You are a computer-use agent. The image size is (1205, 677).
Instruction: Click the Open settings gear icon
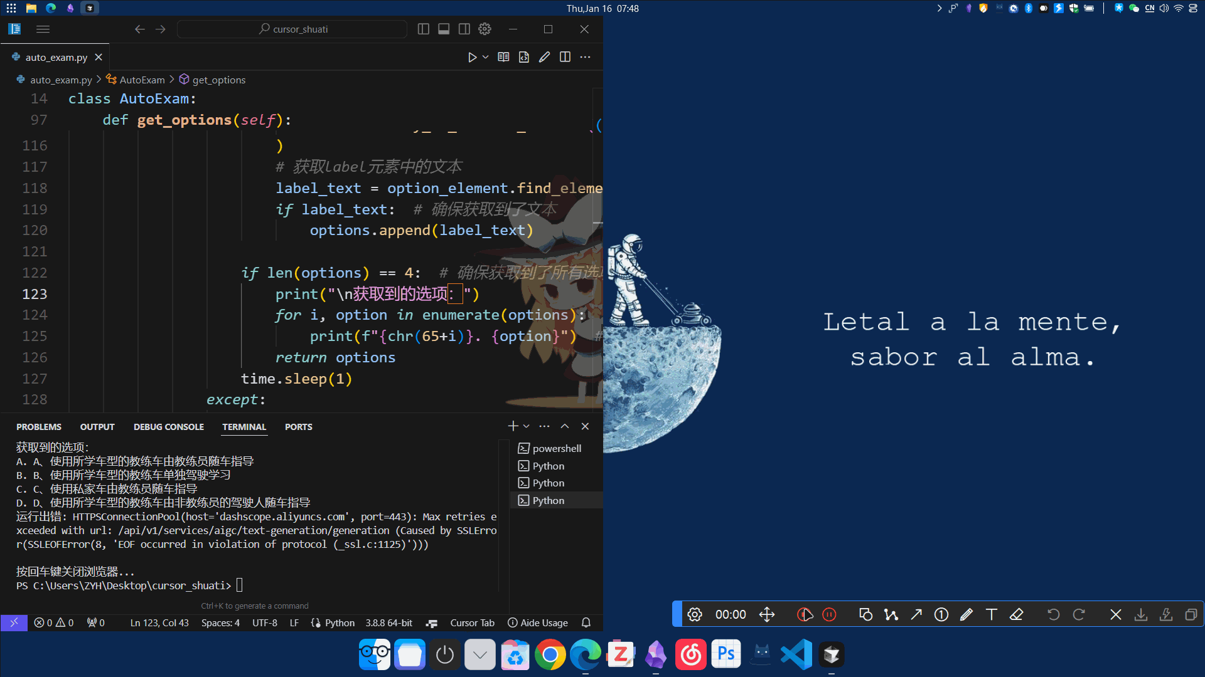click(485, 29)
